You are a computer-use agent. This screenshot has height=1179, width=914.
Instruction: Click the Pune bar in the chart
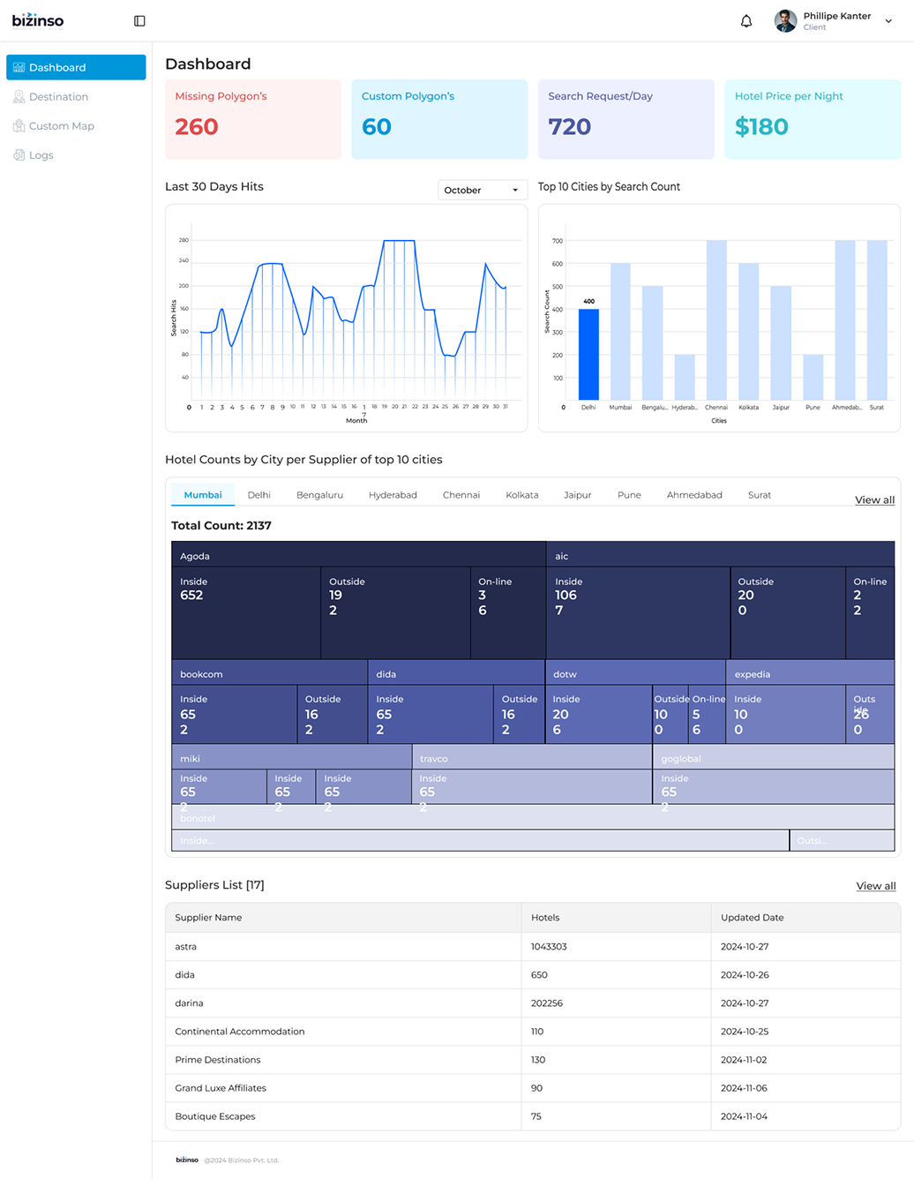pyautogui.click(x=813, y=377)
